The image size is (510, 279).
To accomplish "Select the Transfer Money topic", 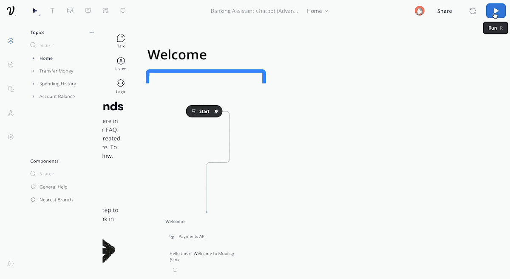I will [56, 71].
